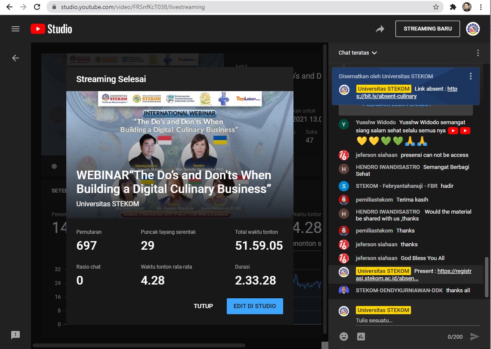Click the 'Streaming Selesai' dialog heading

click(x=111, y=79)
